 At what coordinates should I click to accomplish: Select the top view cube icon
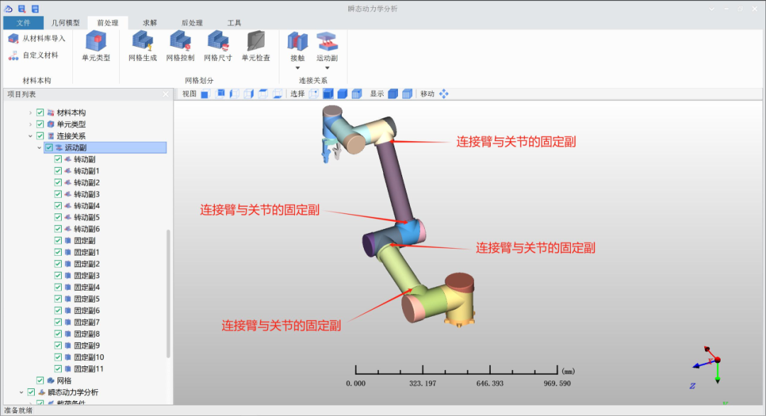pos(263,94)
